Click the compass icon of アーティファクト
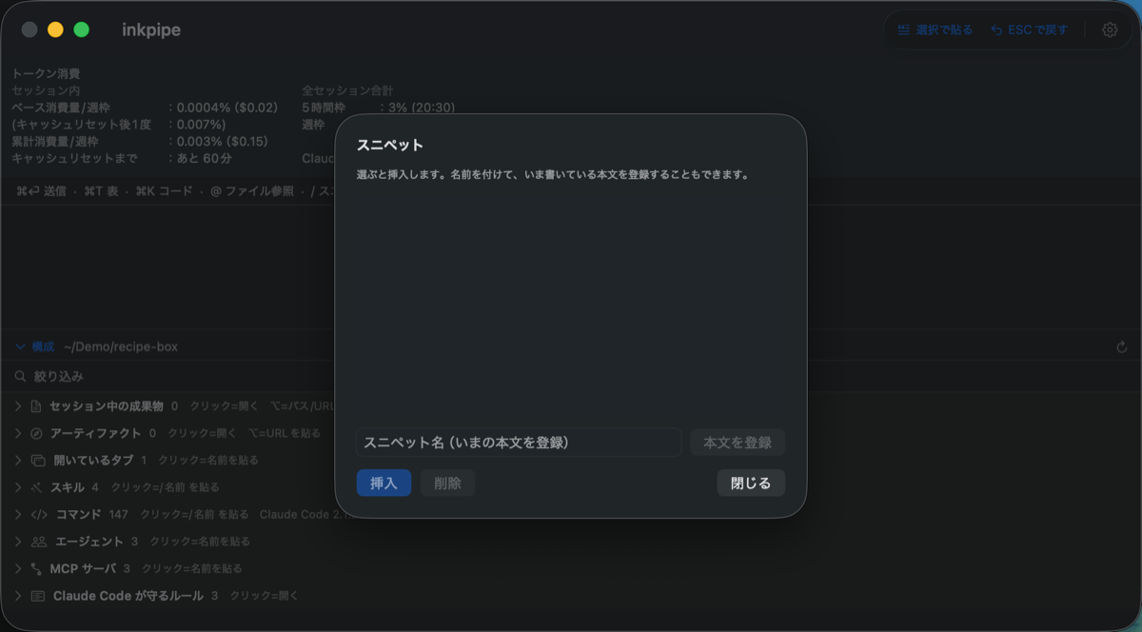Viewport: 1142px width, 632px height. [x=36, y=433]
